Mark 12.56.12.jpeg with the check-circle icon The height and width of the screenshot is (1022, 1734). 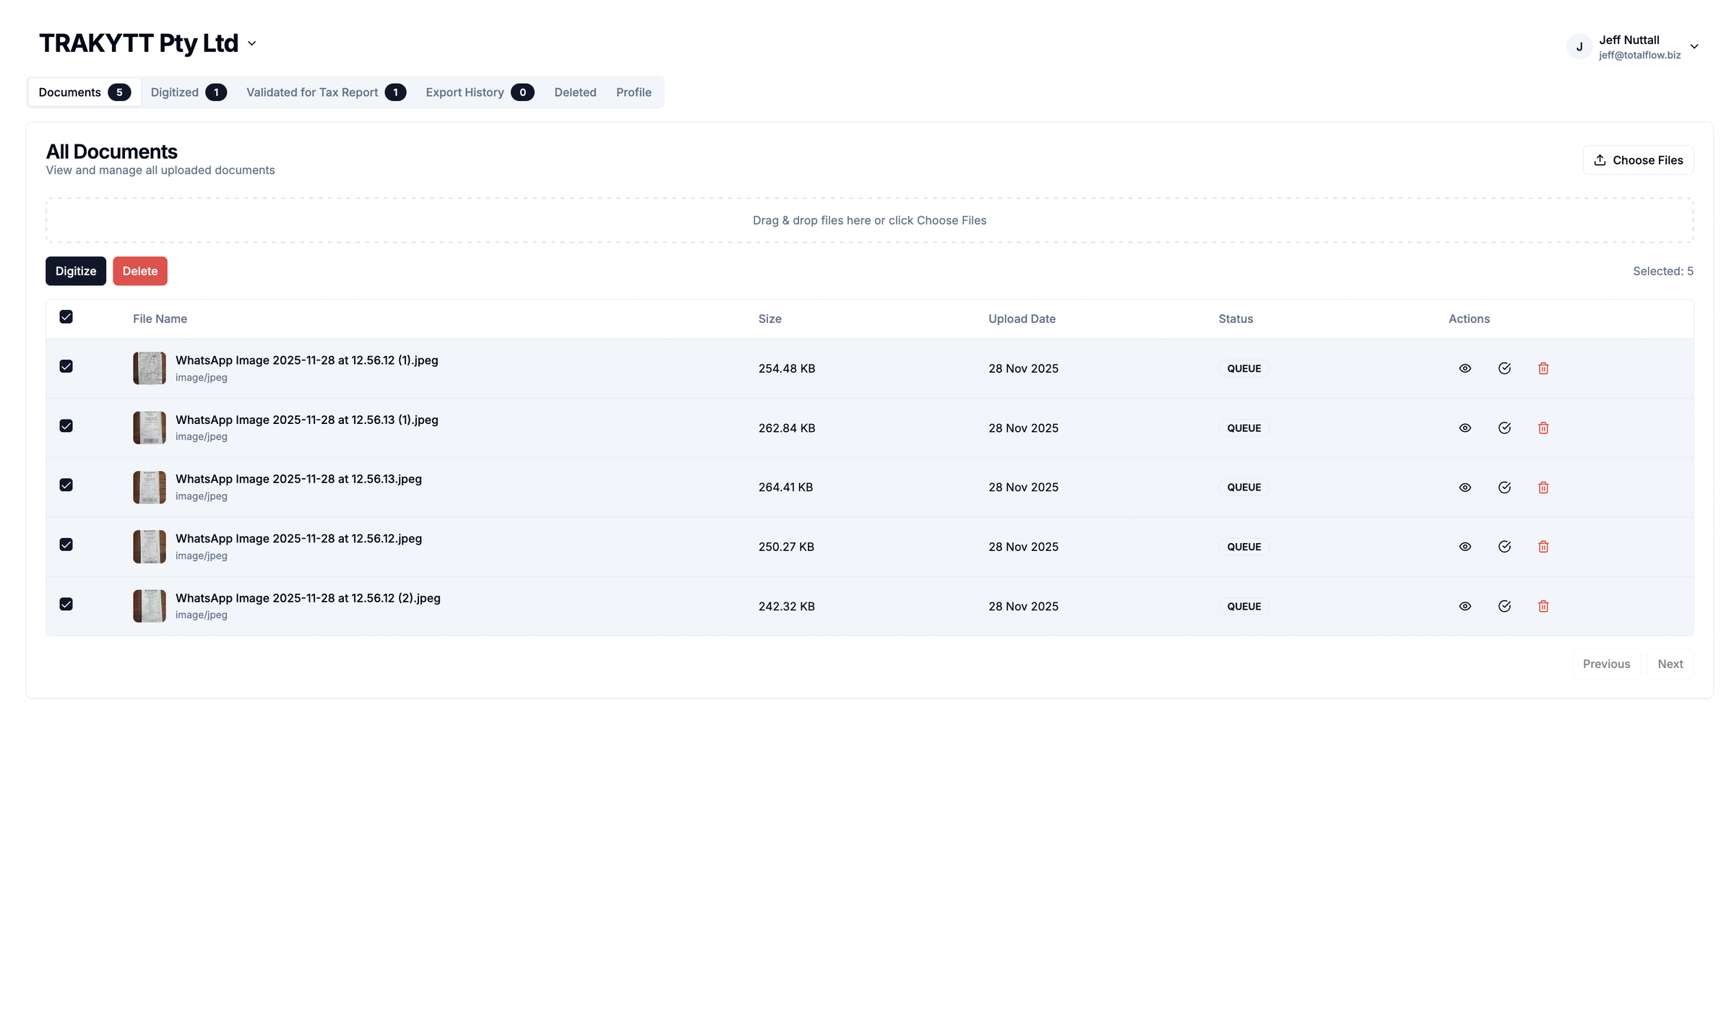point(1504,547)
